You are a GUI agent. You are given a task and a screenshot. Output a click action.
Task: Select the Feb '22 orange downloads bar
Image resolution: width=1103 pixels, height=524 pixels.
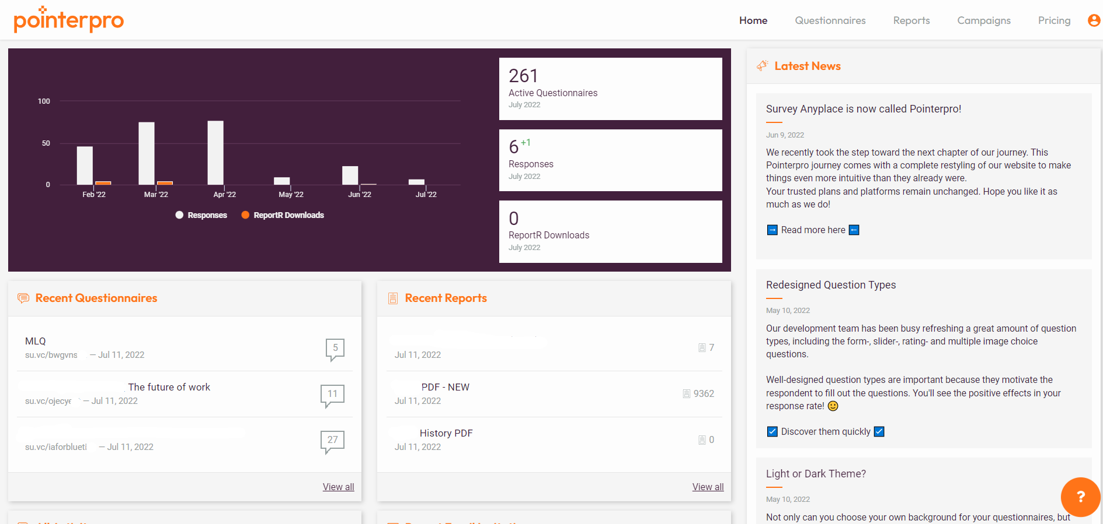click(x=103, y=183)
